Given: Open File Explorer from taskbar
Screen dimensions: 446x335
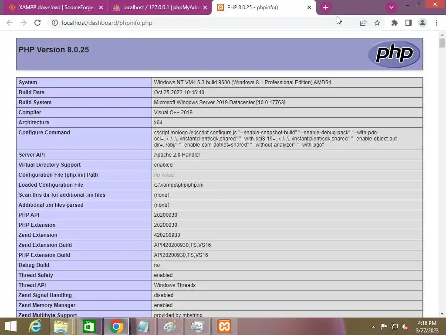Looking at the screenshot, I should click(x=61, y=326).
